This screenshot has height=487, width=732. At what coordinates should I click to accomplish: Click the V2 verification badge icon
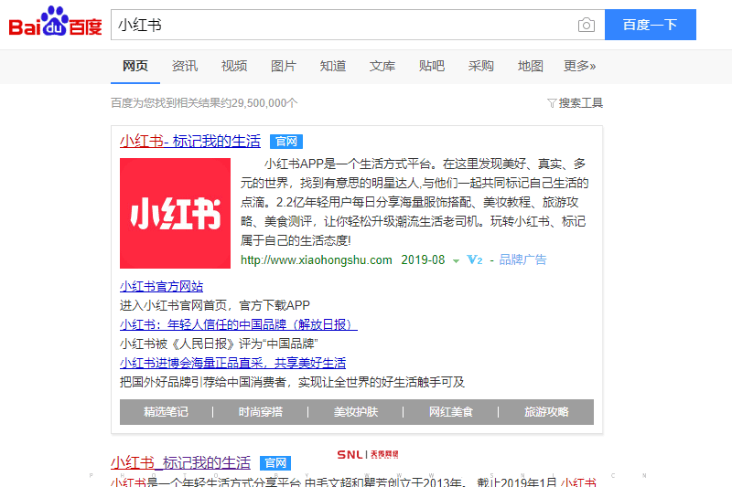475,260
